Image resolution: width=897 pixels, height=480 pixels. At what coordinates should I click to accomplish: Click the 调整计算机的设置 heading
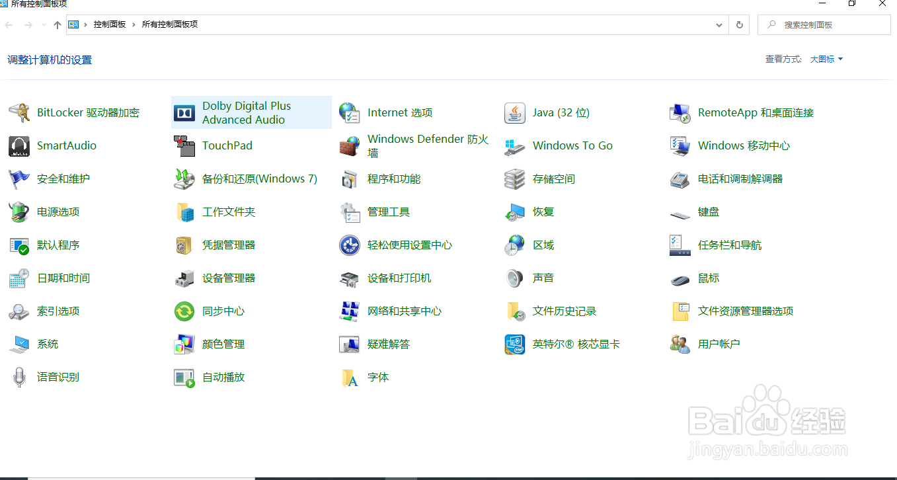tap(50, 60)
